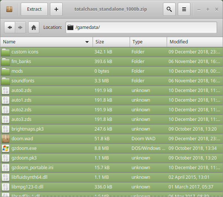Add files with the plus button
Screen dimensions: 223x197
56,9
